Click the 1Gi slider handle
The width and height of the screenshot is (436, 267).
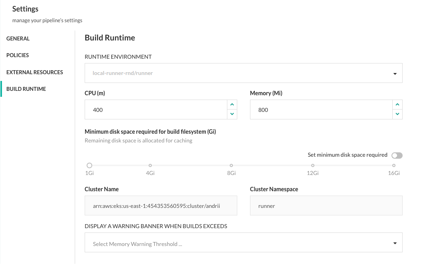[89, 165]
